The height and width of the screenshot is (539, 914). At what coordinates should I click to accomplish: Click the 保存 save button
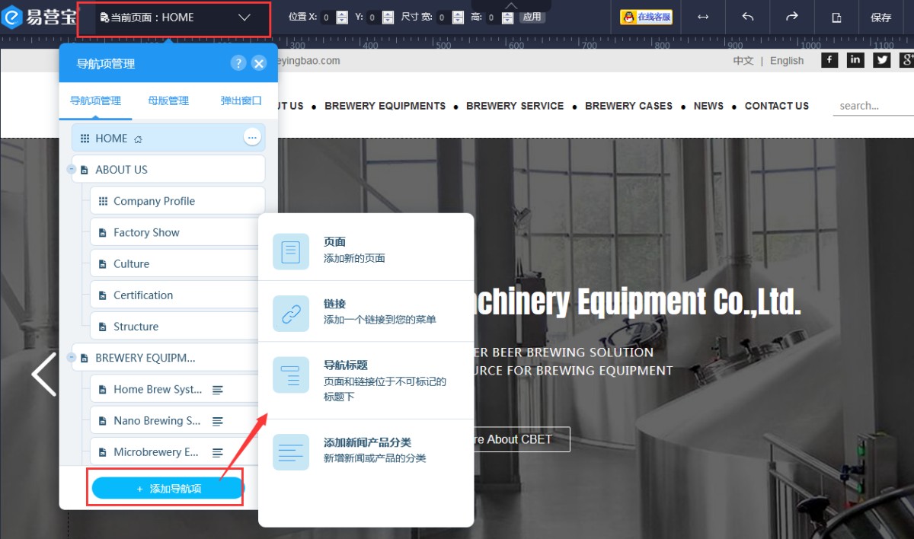[881, 18]
